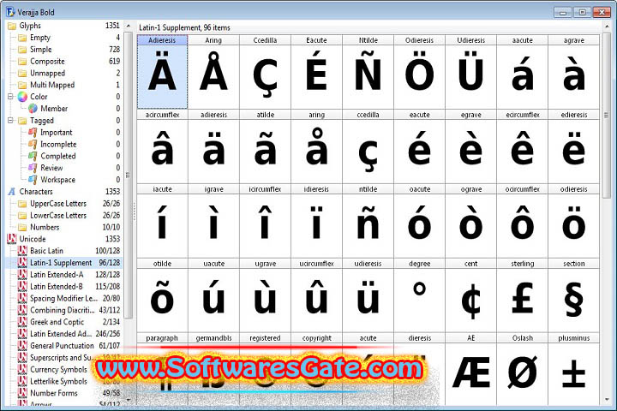Collapse the Color tree node

pyautogui.click(x=10, y=97)
